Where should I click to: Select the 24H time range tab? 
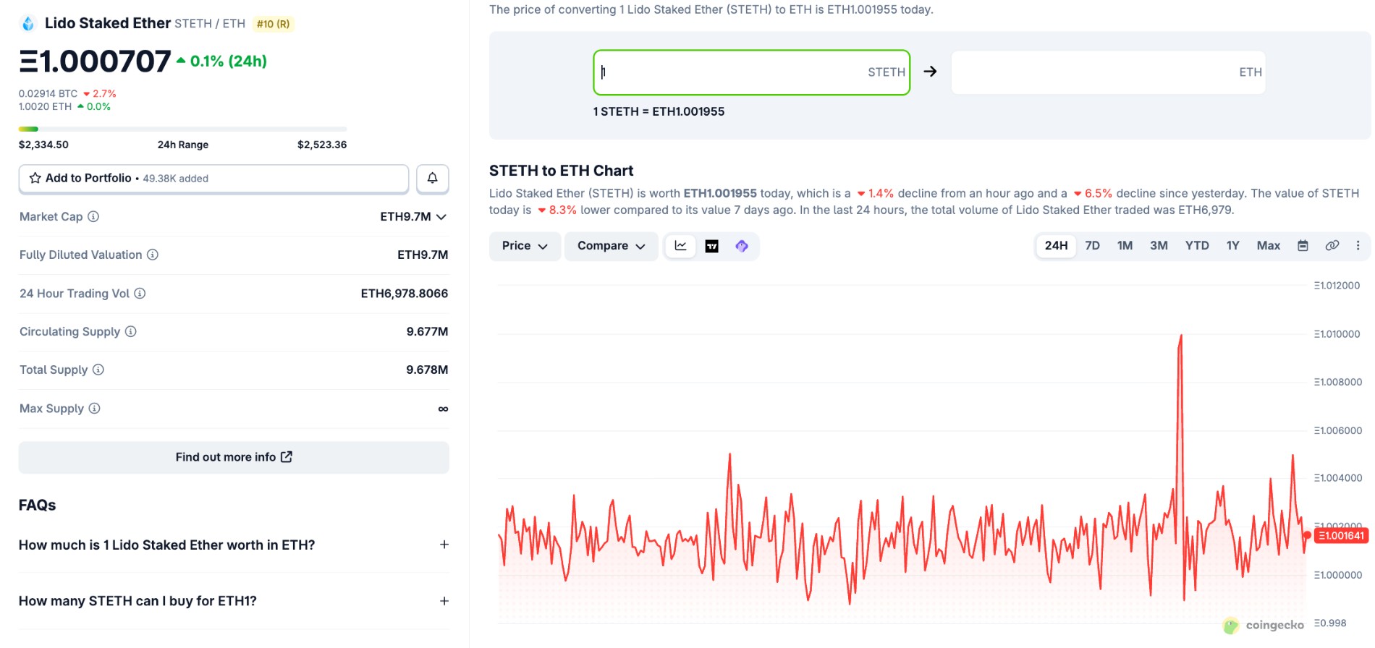point(1056,246)
